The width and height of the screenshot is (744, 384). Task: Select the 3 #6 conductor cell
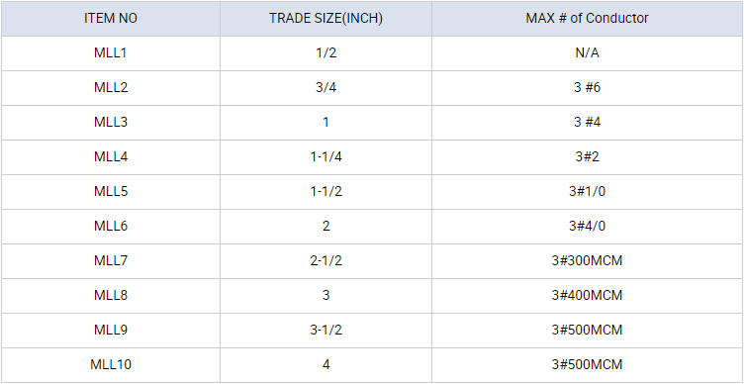(x=588, y=88)
